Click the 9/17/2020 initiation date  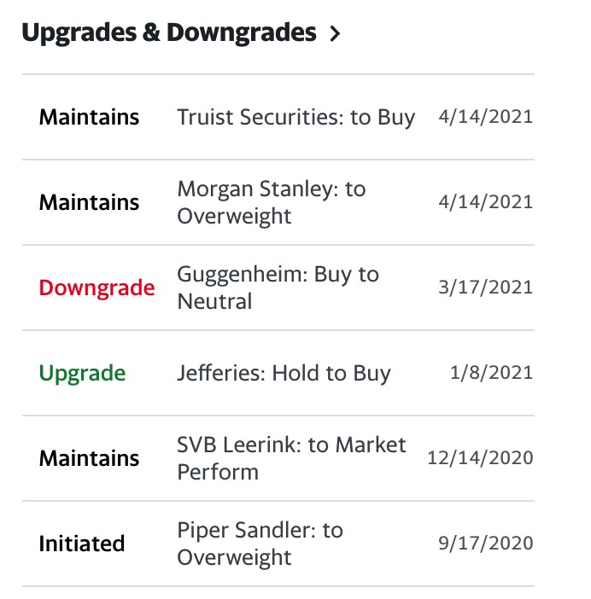coord(485,544)
